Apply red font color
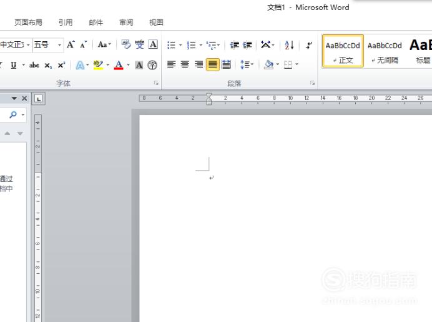 click(x=119, y=66)
